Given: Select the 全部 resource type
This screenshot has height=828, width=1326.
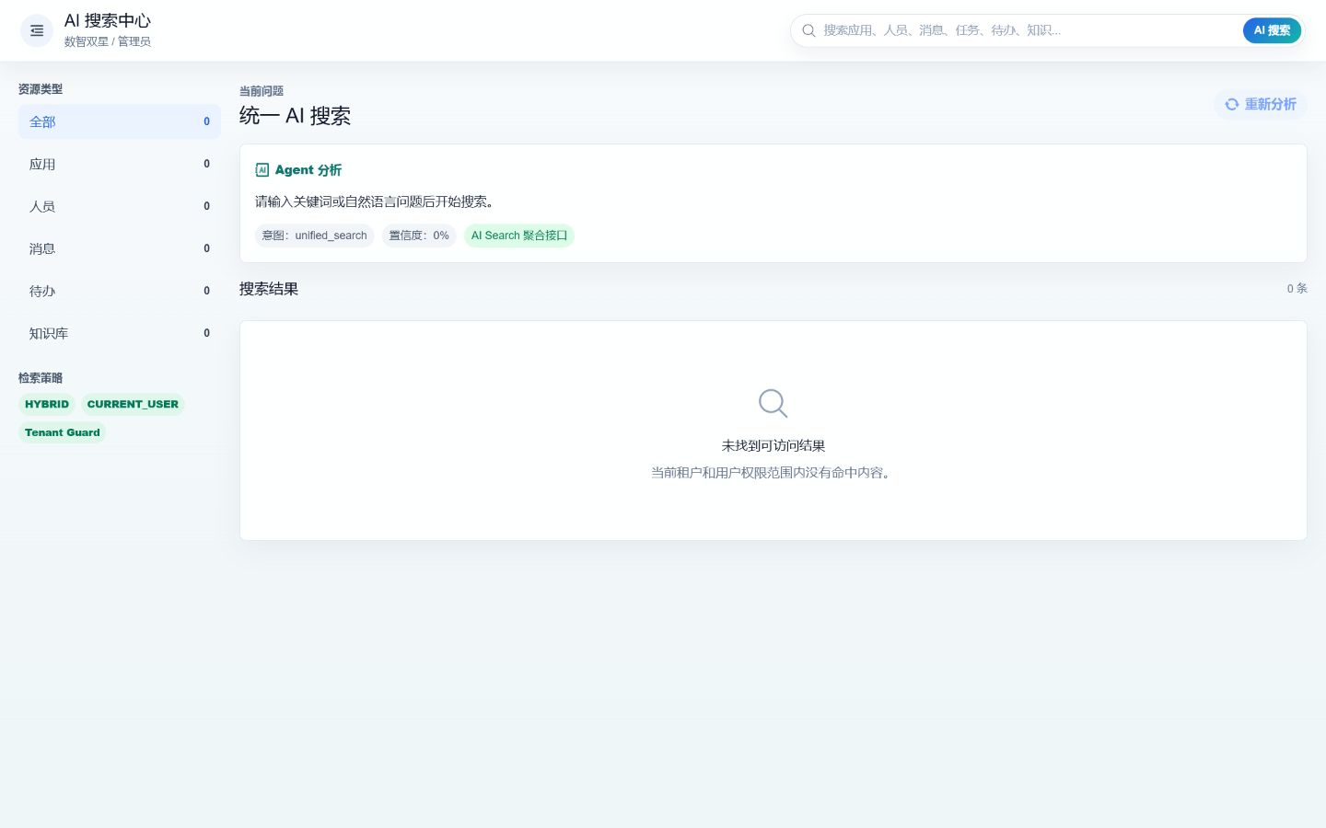Looking at the screenshot, I should pos(120,121).
